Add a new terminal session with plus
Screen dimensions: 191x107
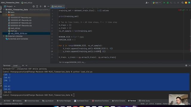tap(23, 65)
